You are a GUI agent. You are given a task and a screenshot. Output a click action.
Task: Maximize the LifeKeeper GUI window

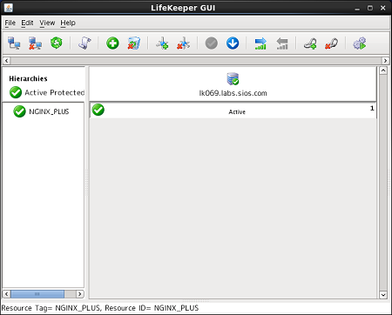[x=370, y=8]
